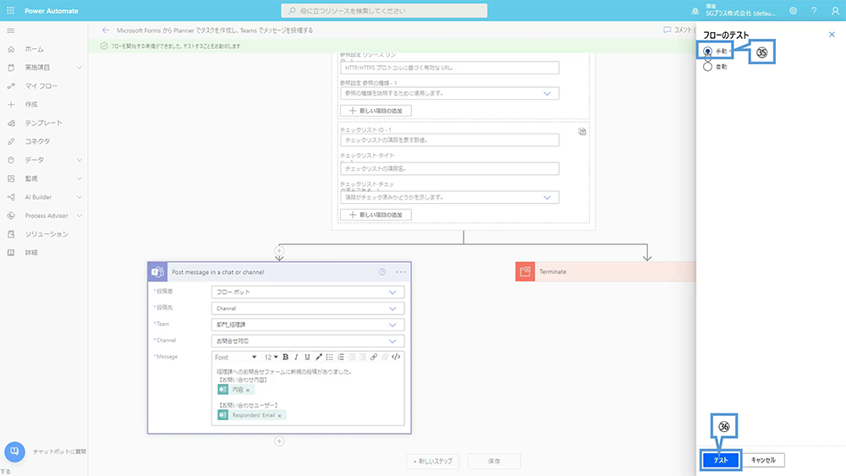
Task: Expand the Process Advisor navigation section
Action: click(x=80, y=216)
